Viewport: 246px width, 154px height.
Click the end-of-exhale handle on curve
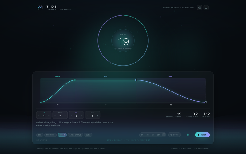206,102
